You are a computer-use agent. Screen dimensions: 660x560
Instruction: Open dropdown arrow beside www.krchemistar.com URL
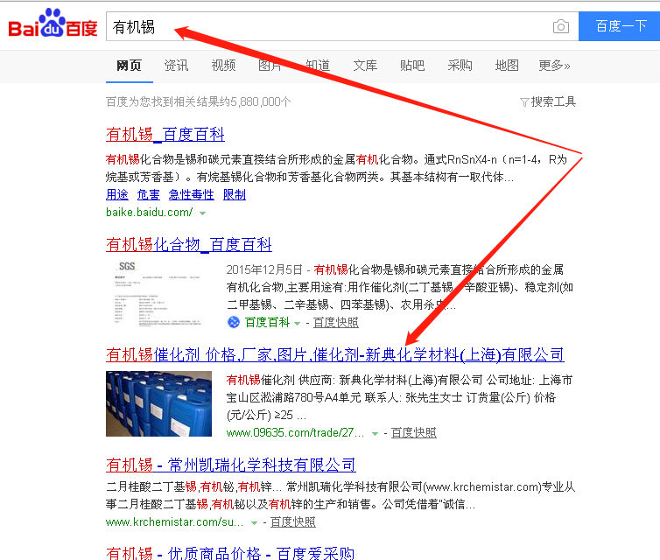coord(254,523)
